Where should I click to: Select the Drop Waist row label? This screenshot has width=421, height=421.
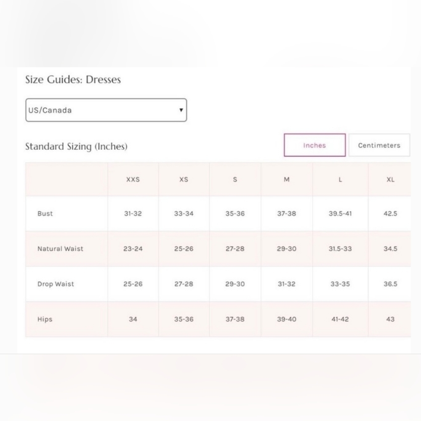tap(56, 284)
